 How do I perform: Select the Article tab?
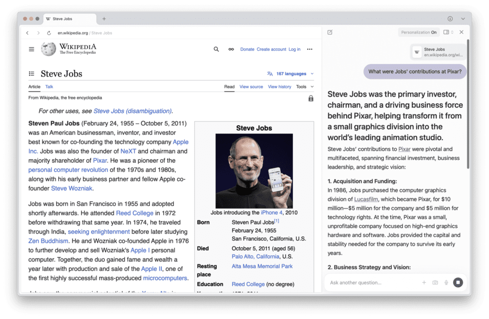(34, 87)
